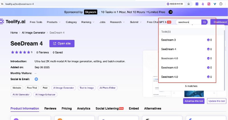Click the blue square extension icon
The width and height of the screenshot is (228, 120).
197,4
